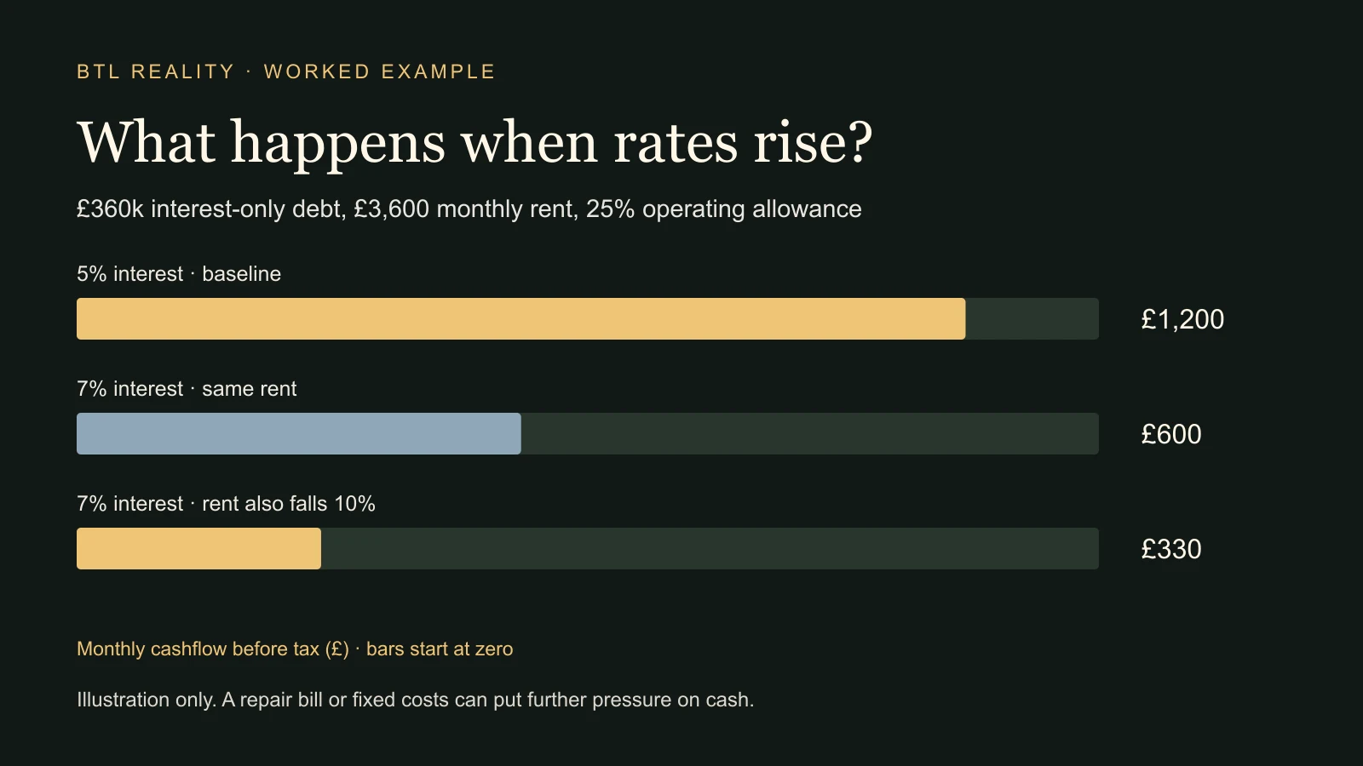Click the £360k interest-only debt subtitle

469,209
